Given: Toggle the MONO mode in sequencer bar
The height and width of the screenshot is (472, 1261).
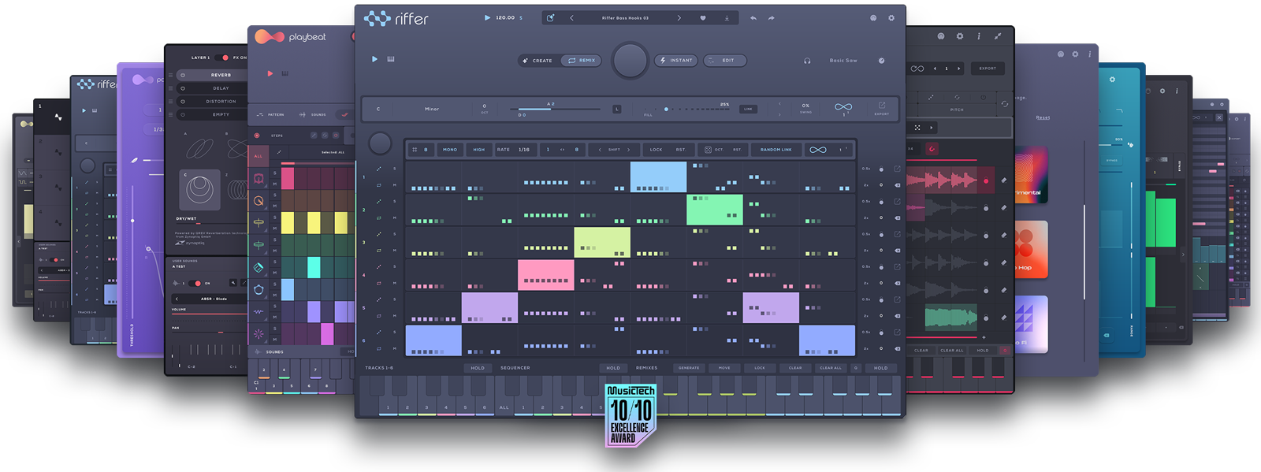Looking at the screenshot, I should 450,149.
